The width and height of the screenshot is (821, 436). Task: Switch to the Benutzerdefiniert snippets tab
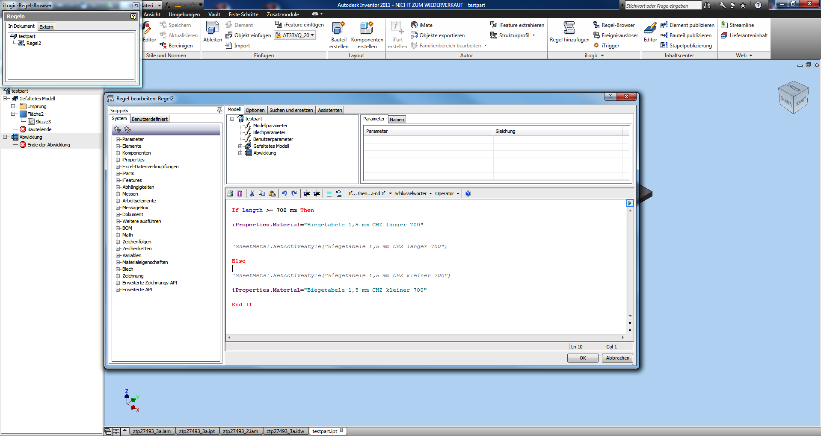[x=150, y=119]
